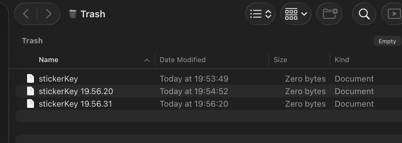
Task: Click the play media toolbar icon
Action: (x=394, y=14)
